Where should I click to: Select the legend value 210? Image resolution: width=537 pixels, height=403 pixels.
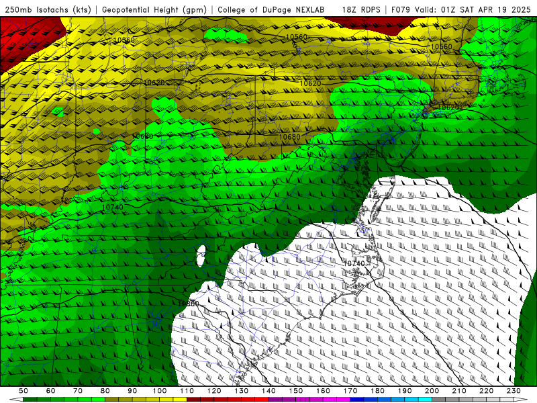pyautogui.click(x=459, y=391)
